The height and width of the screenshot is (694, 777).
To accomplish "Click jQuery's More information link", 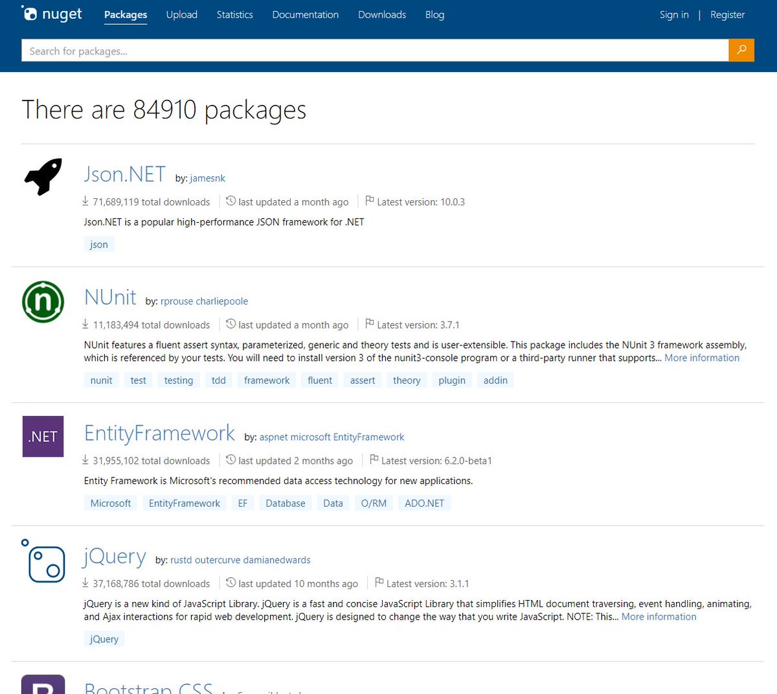I will click(x=659, y=617).
